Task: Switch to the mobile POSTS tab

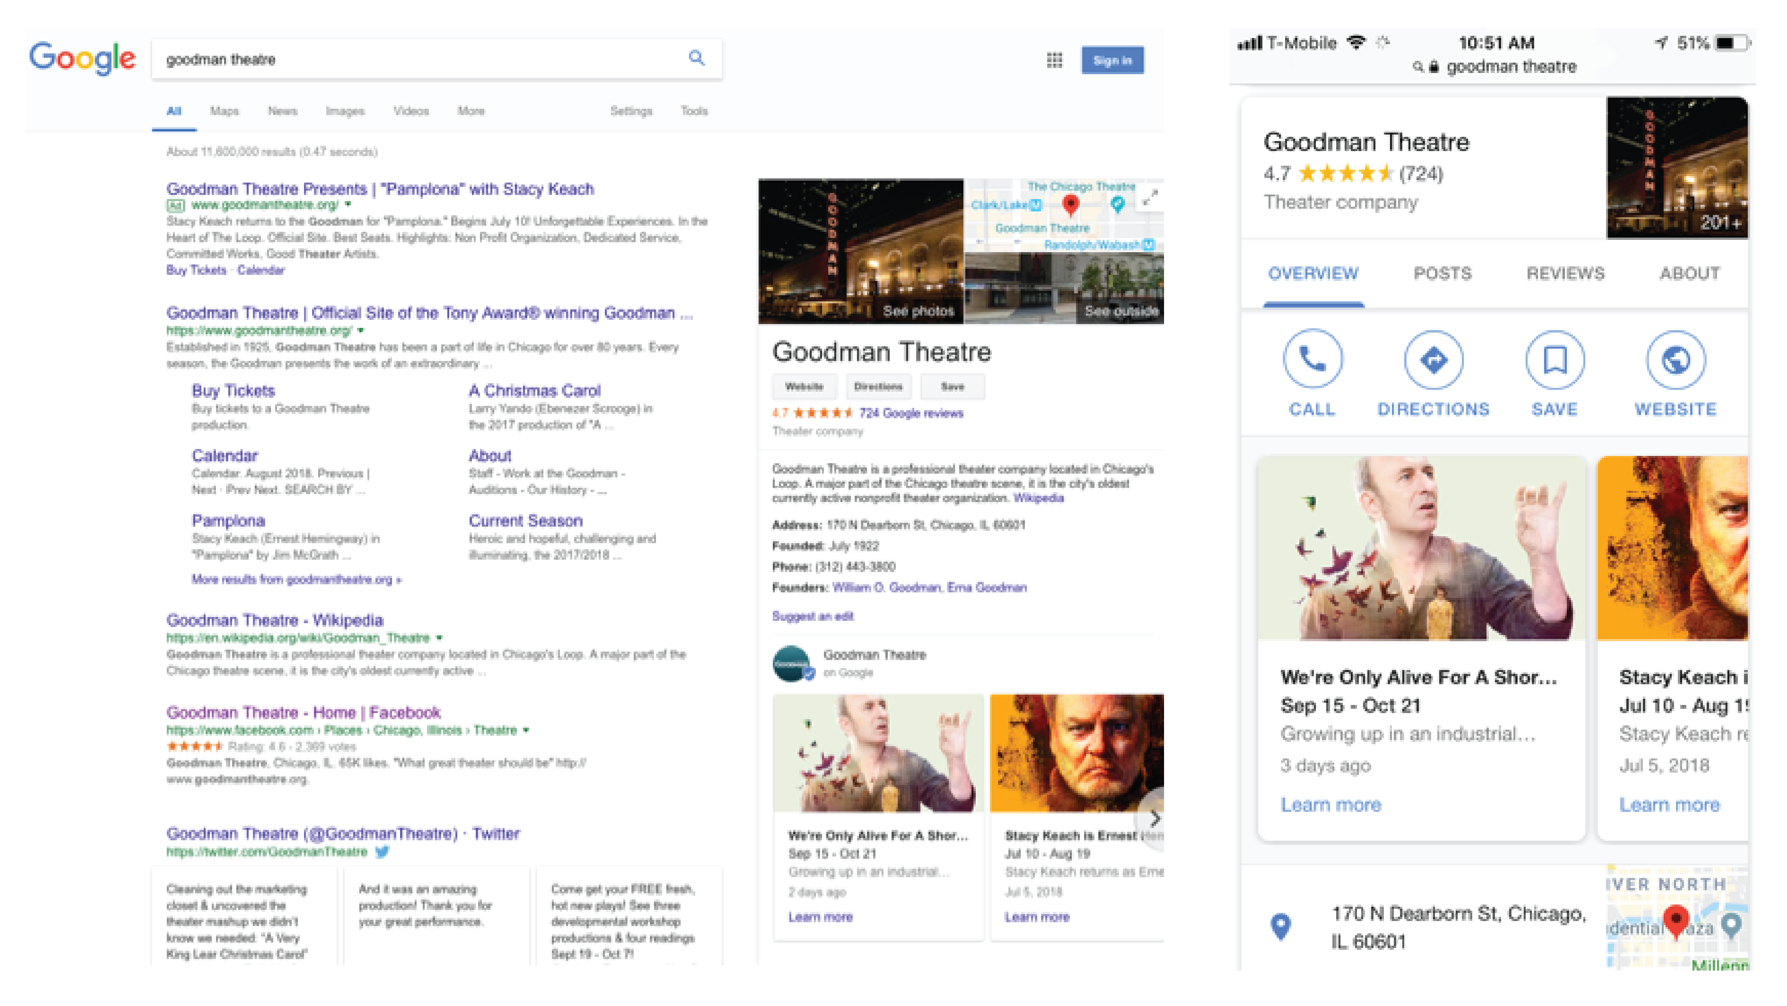Action: 1442,273
